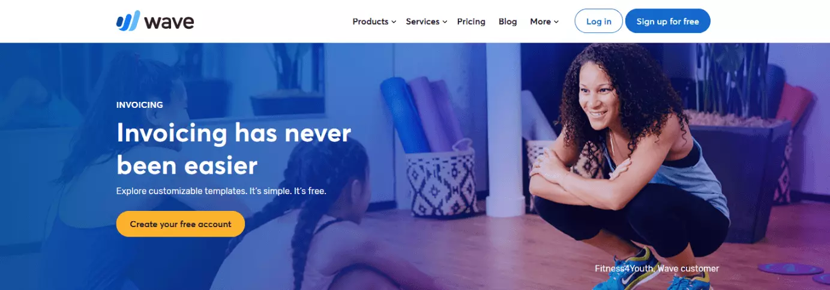Click the Wave logo icon
Image resolution: width=830 pixels, height=290 pixels.
click(128, 21)
